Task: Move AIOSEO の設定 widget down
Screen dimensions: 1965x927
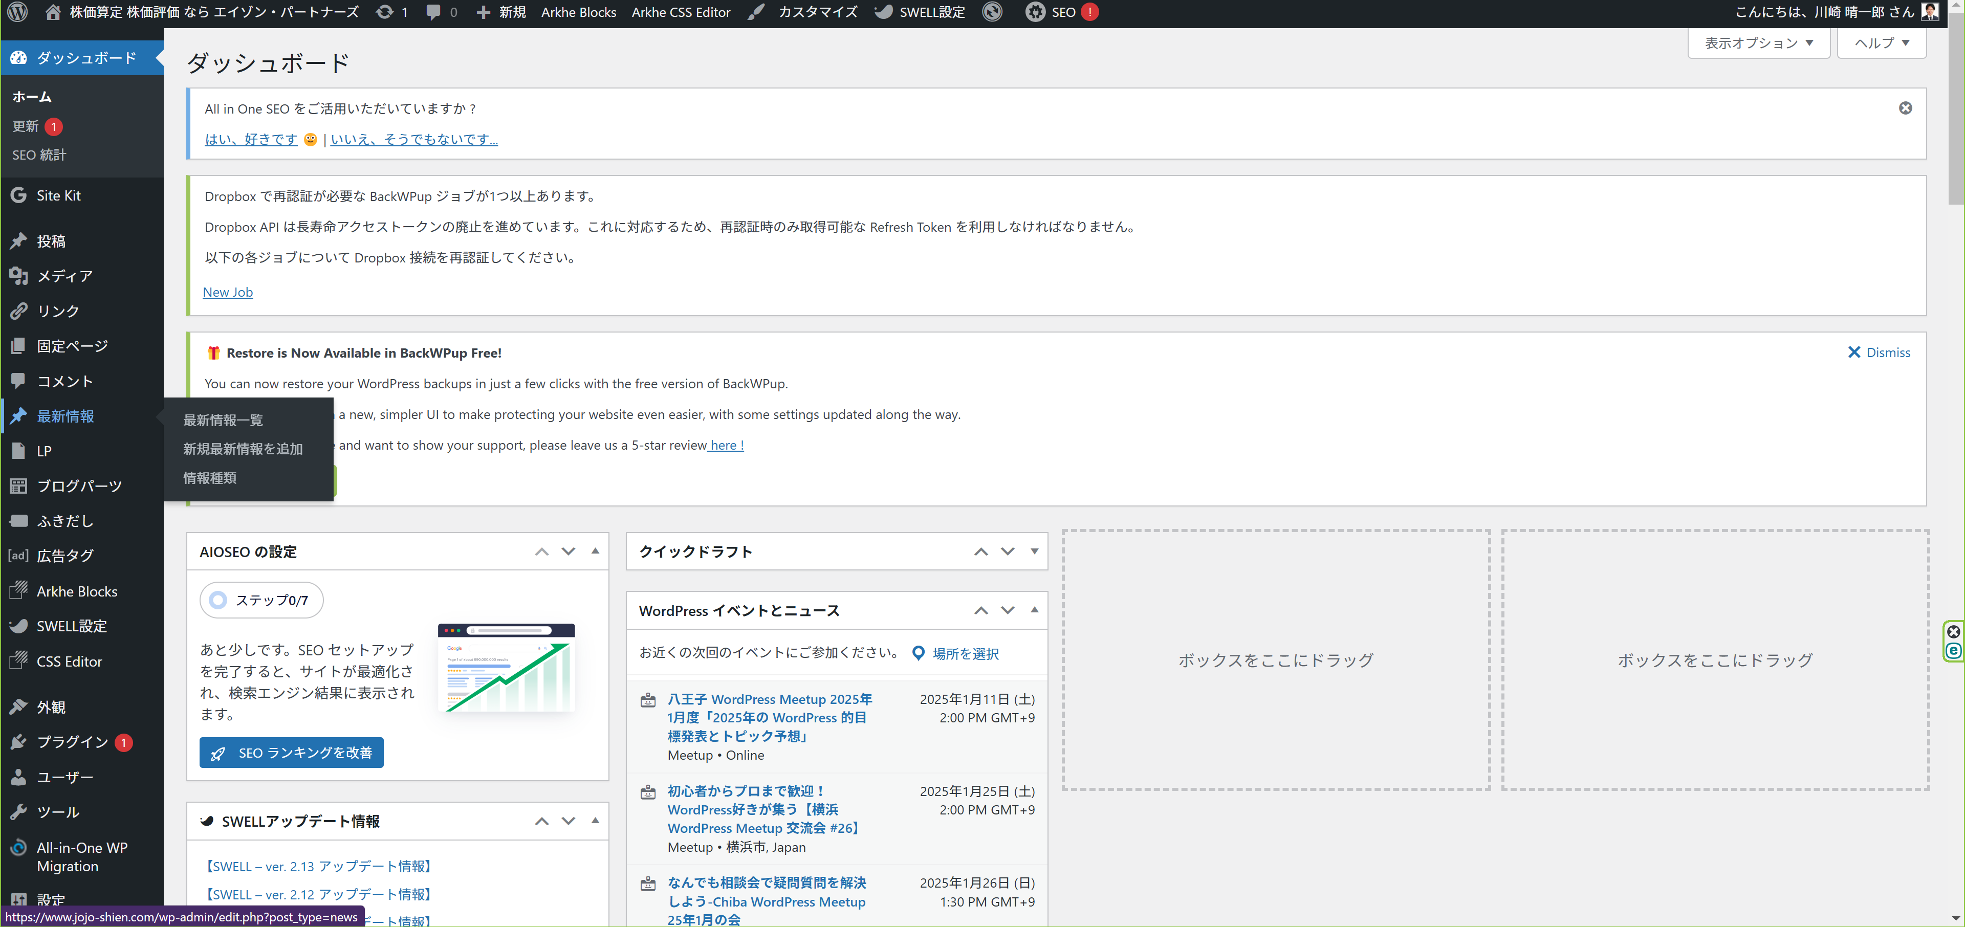Action: click(x=569, y=551)
